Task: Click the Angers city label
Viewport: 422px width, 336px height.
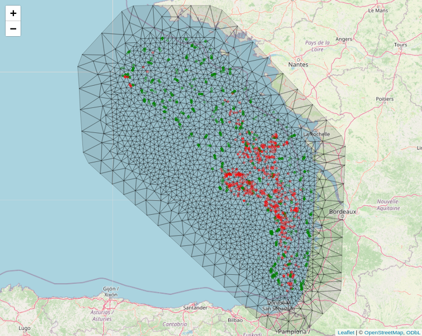Action: tap(344, 39)
